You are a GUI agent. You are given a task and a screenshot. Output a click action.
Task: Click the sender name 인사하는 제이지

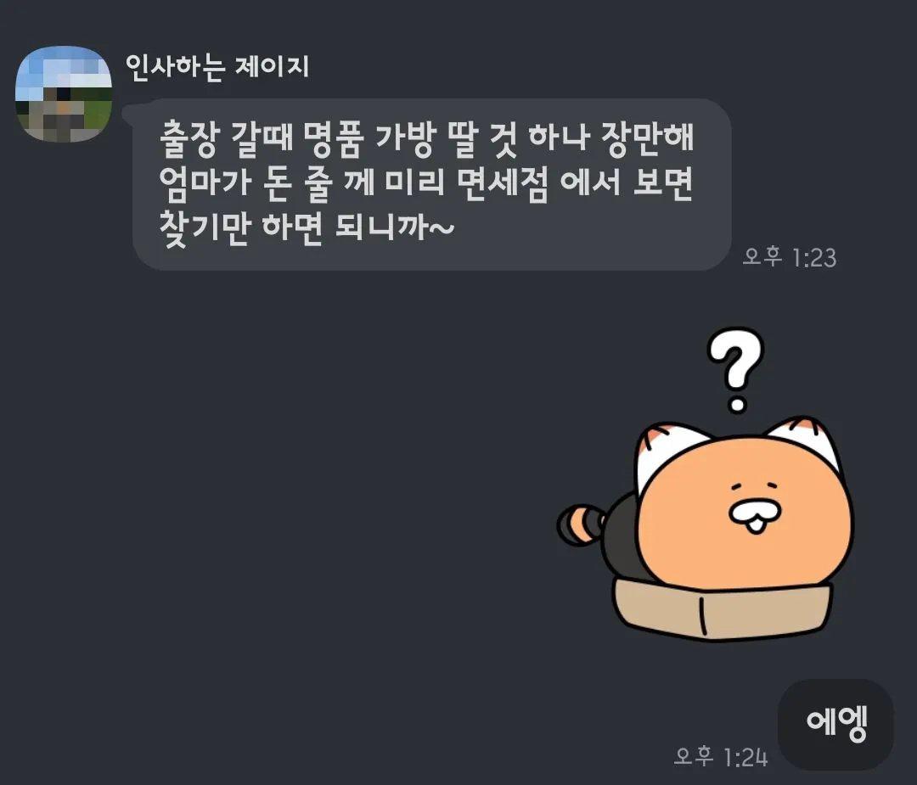pyautogui.click(x=217, y=67)
